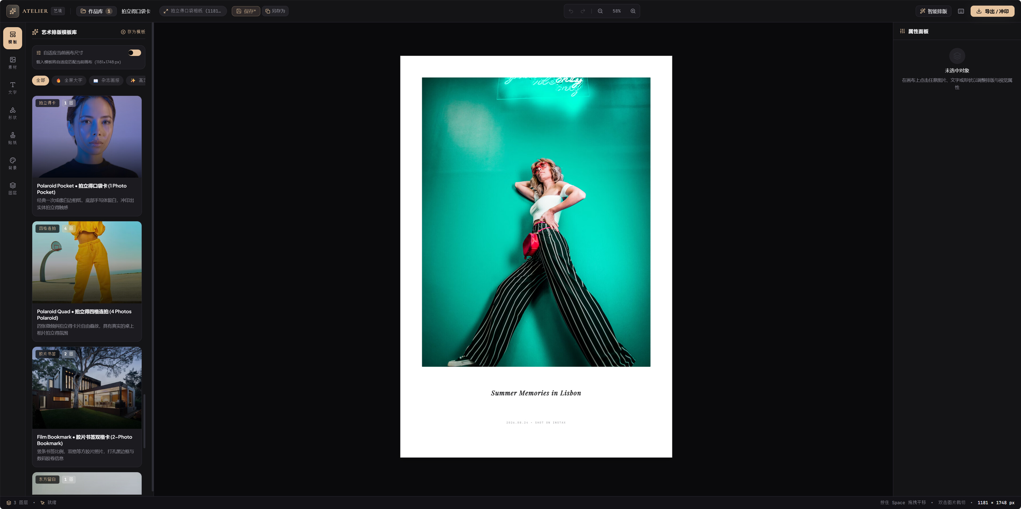This screenshot has width=1021, height=509.
Task: Select the 全屏大字 template filter tab
Action: point(69,80)
